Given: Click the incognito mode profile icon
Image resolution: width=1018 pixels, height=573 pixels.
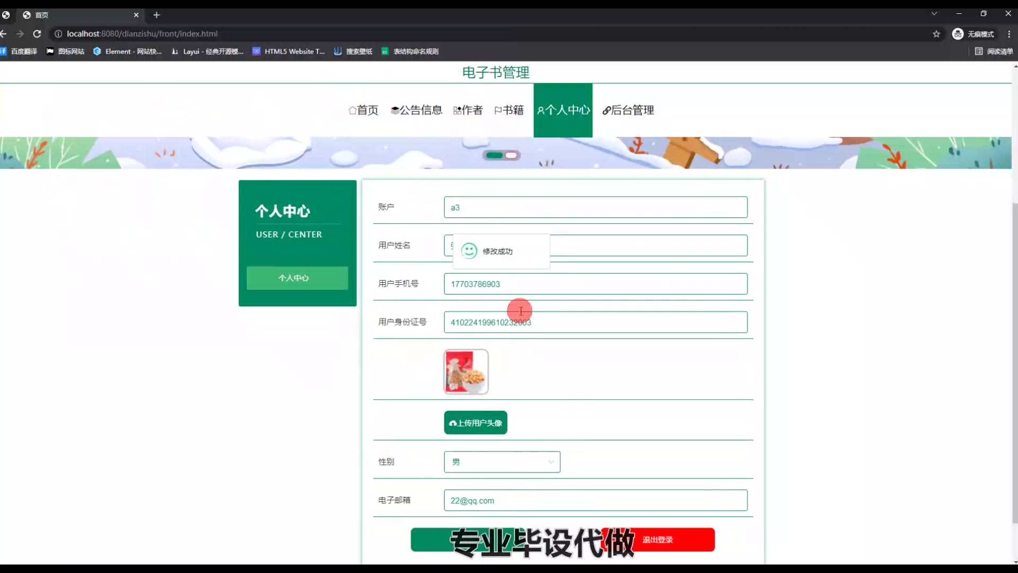Looking at the screenshot, I should pyautogui.click(x=958, y=34).
